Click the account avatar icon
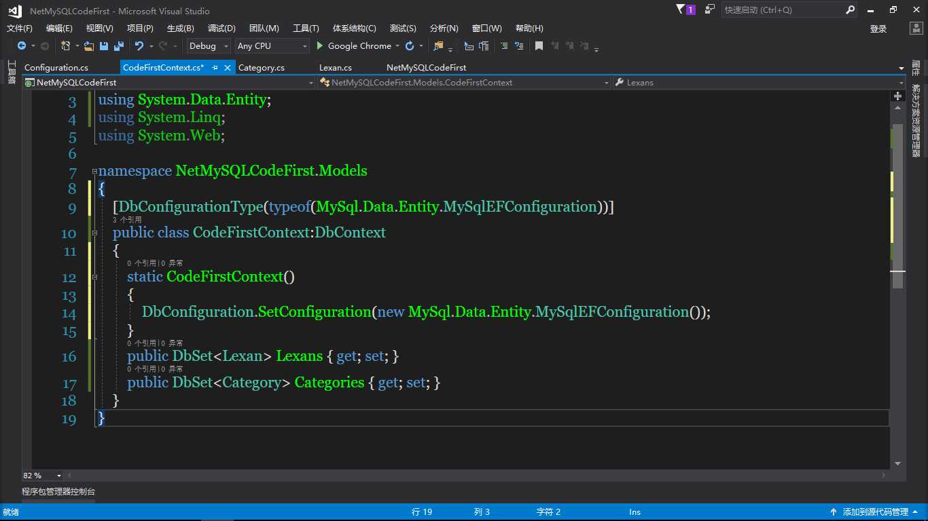 click(916, 28)
